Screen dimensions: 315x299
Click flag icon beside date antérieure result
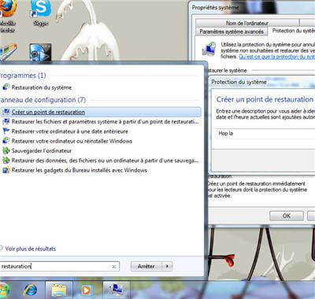(6, 131)
